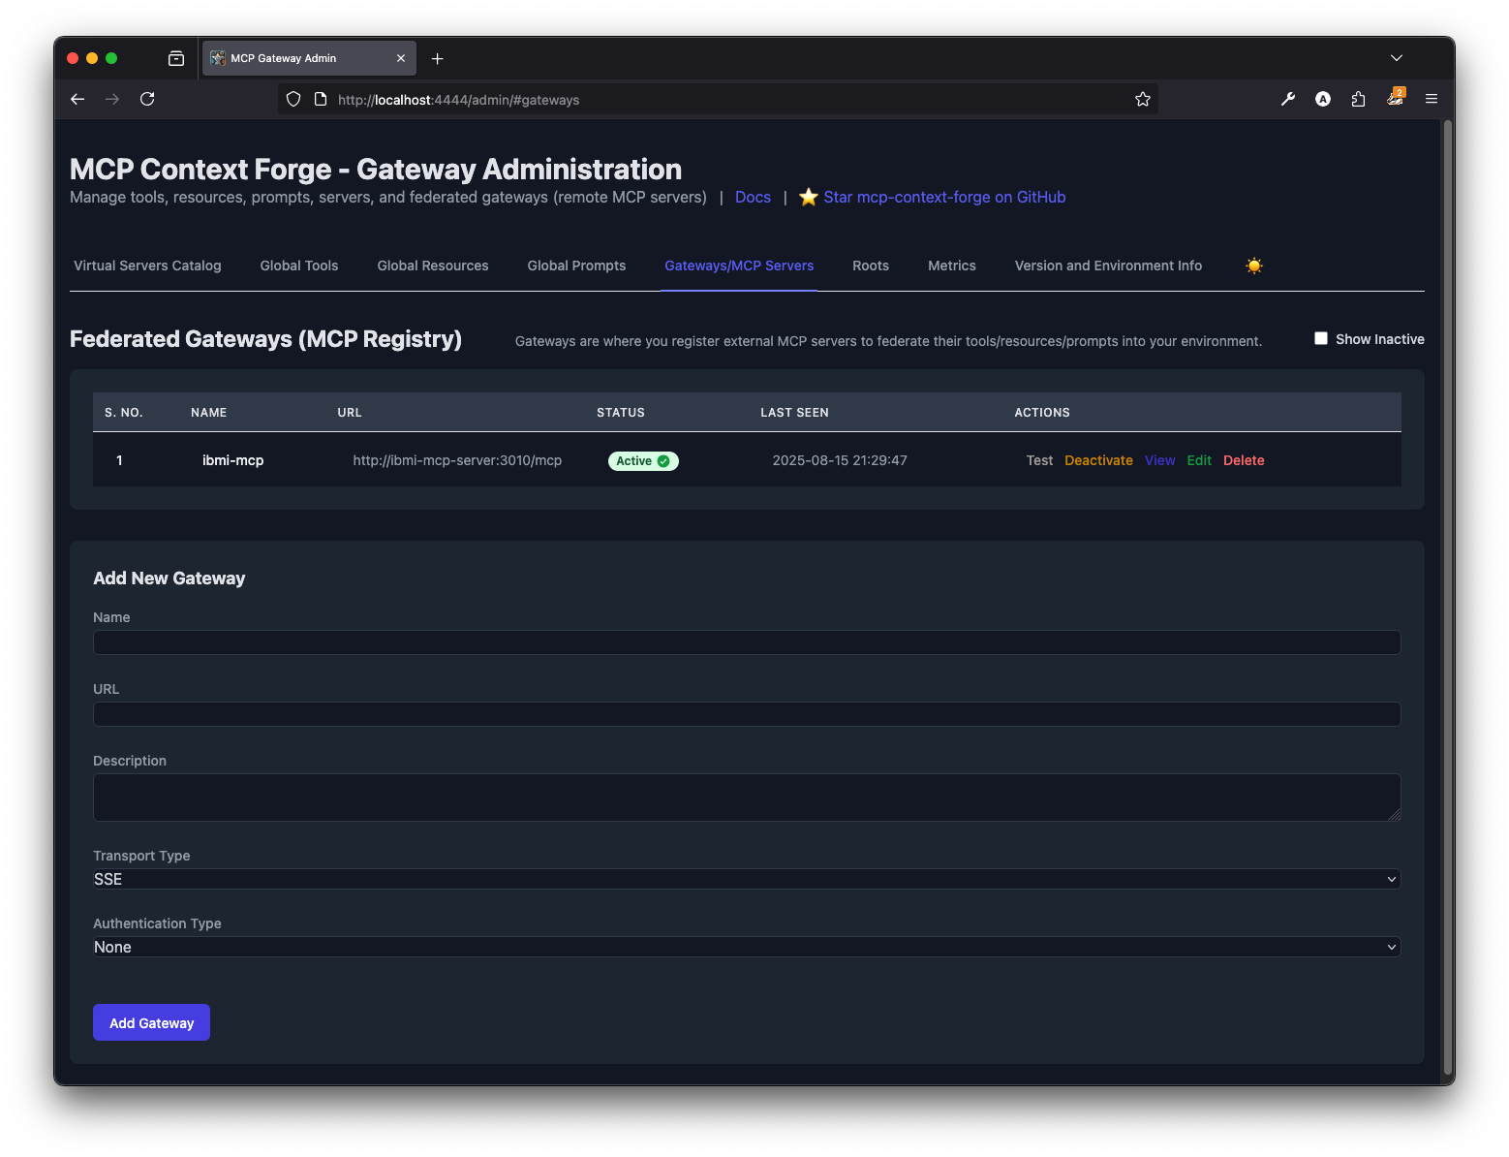1509x1157 pixels.
Task: Open the Authentication Type dropdown
Action: click(x=746, y=947)
